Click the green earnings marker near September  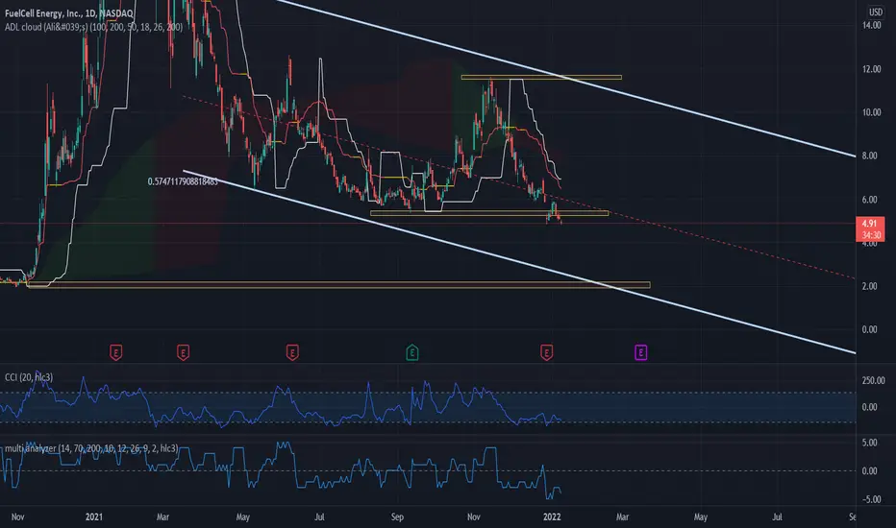click(412, 352)
